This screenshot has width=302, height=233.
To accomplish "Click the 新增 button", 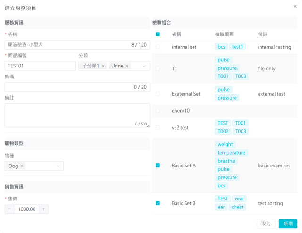I will tap(288, 224).
